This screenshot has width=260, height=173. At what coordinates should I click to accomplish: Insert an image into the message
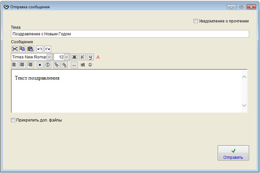[82, 65]
